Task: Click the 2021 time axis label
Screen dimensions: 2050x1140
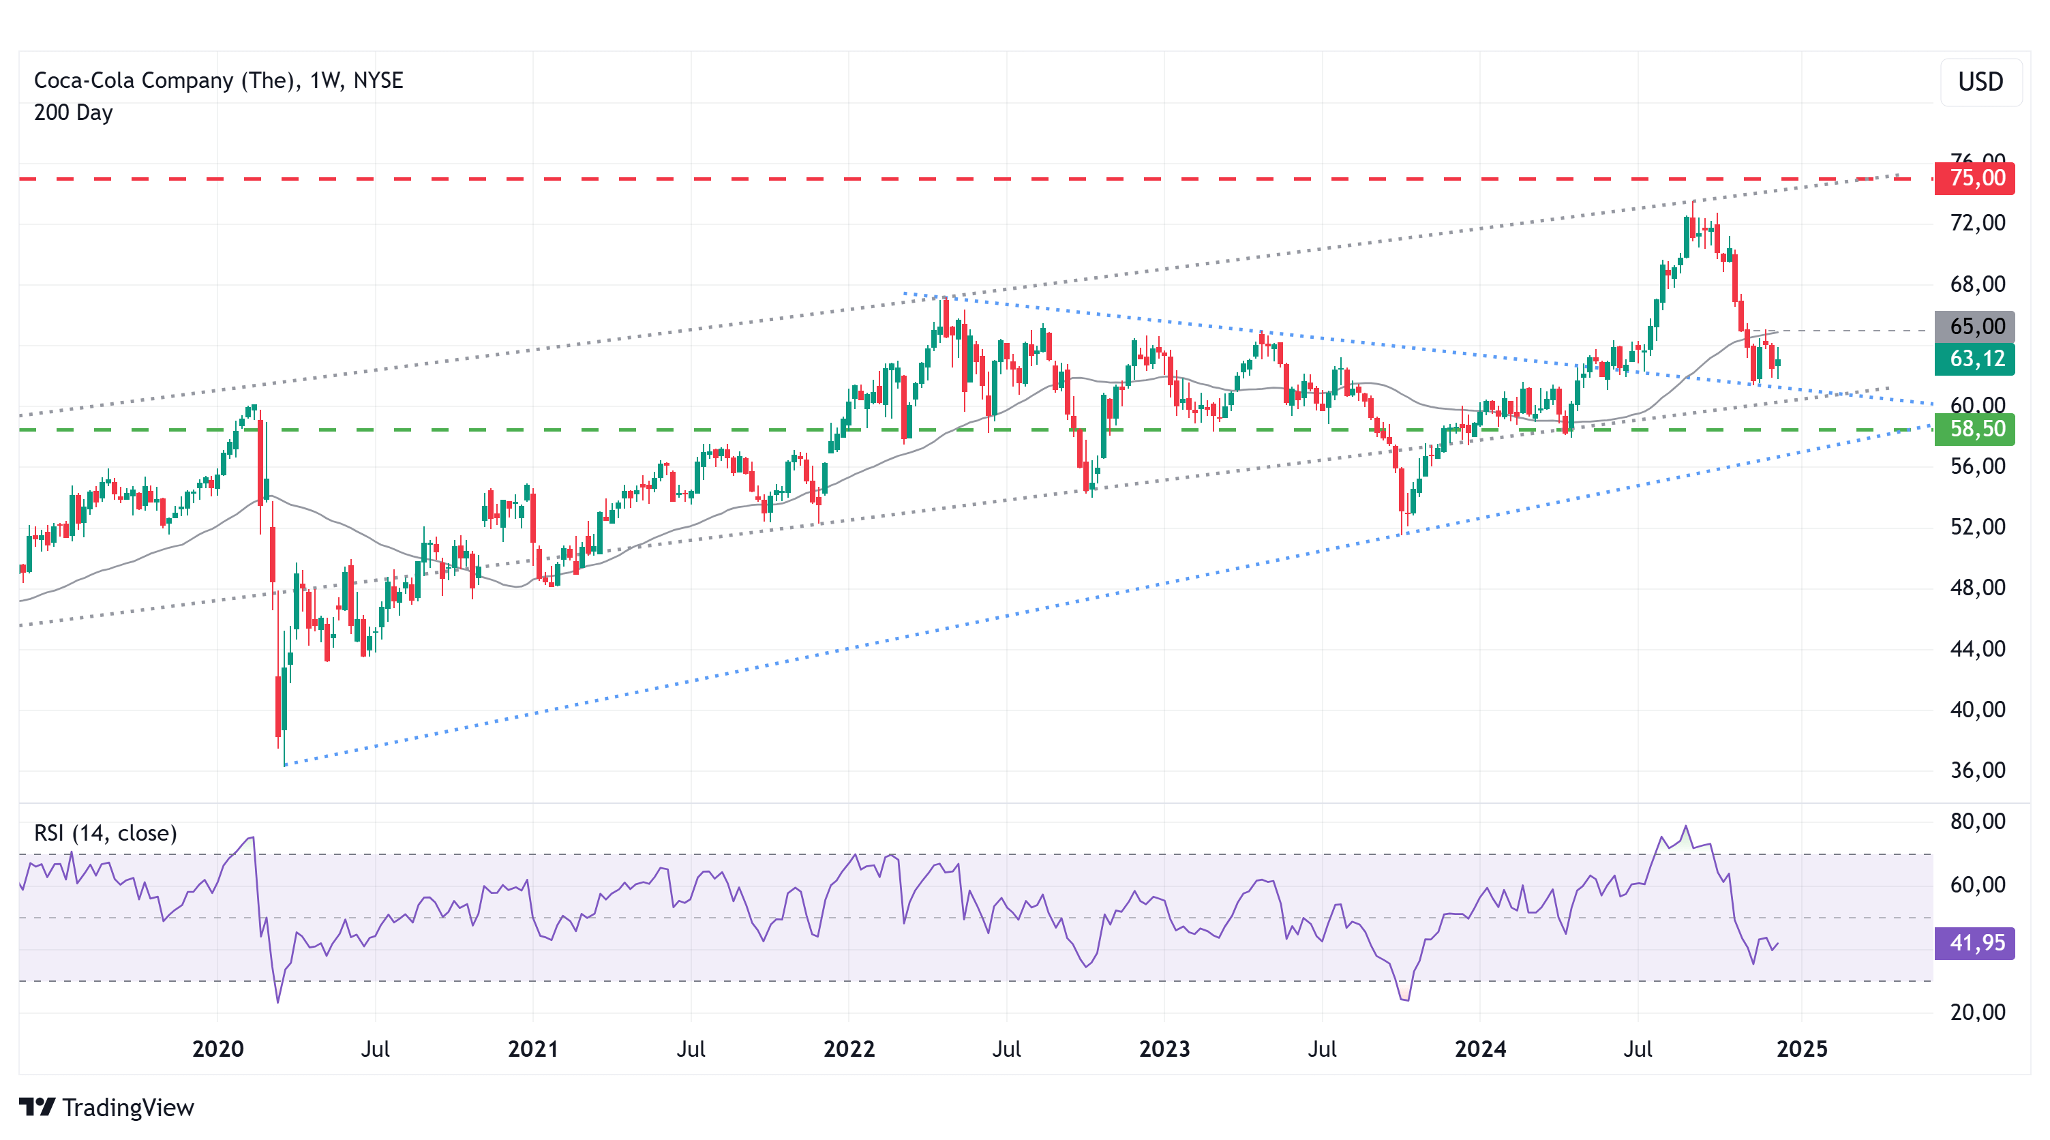Action: click(533, 1049)
